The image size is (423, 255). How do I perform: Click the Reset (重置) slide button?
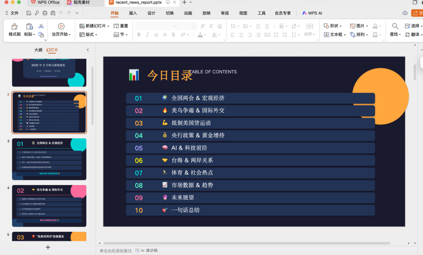click(121, 26)
